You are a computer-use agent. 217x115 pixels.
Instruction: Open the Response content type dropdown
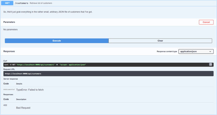pyautogui.click(x=196, y=52)
